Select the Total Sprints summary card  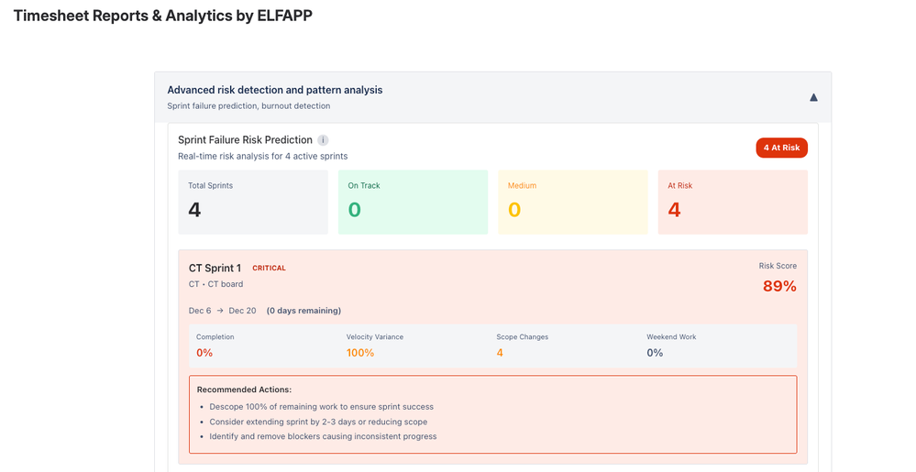[x=252, y=202]
